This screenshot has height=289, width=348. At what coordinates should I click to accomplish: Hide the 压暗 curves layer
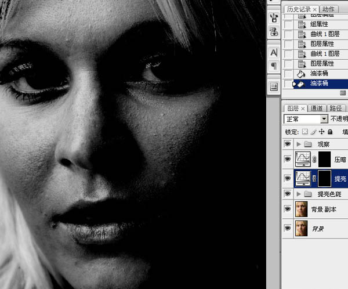288,159
